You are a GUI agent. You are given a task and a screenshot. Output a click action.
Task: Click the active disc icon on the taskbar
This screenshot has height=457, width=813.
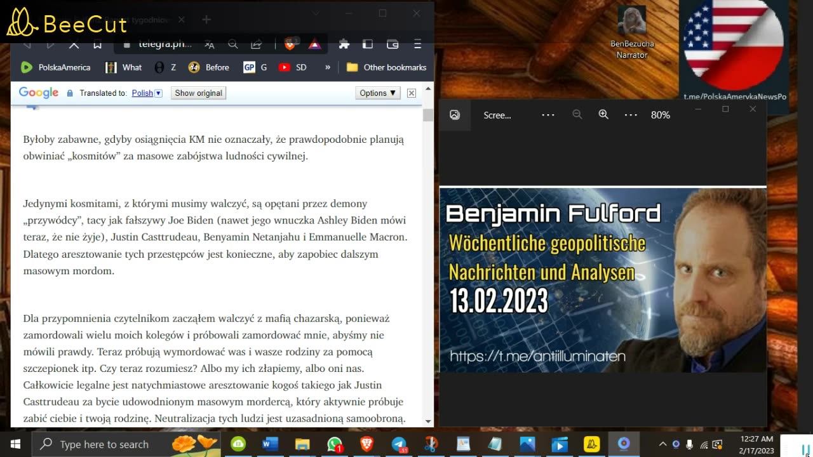624,444
